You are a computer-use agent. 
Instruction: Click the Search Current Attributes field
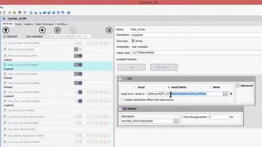pyautogui.click(x=69, y=36)
